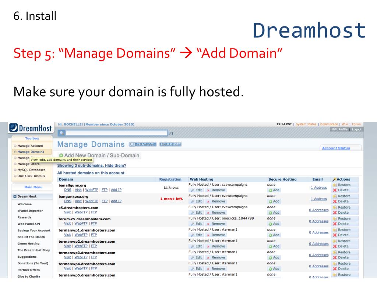The image size is (377, 282).
Task: Click the Logout button
Action: [x=356, y=130]
